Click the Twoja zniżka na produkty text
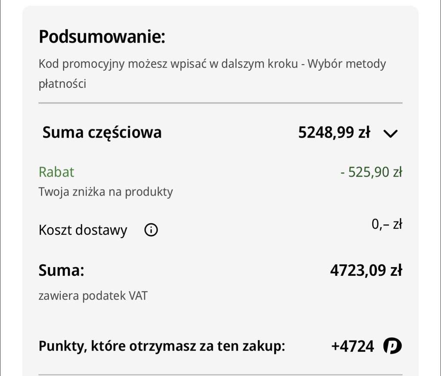The image size is (441, 376). tap(106, 192)
